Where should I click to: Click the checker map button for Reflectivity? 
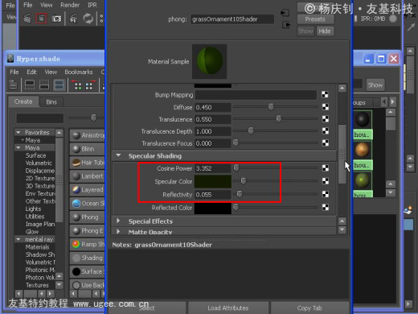(x=326, y=194)
